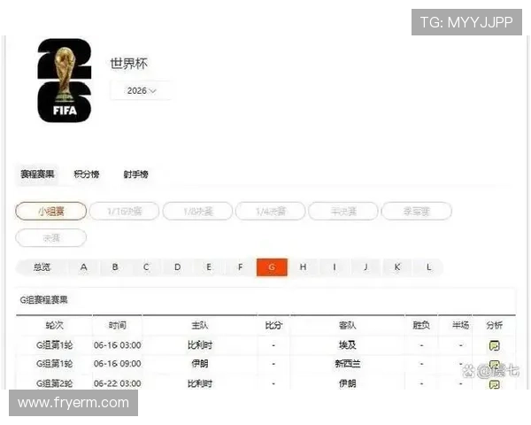Choose group K tab
The height and width of the screenshot is (425, 531).
pyautogui.click(x=397, y=267)
